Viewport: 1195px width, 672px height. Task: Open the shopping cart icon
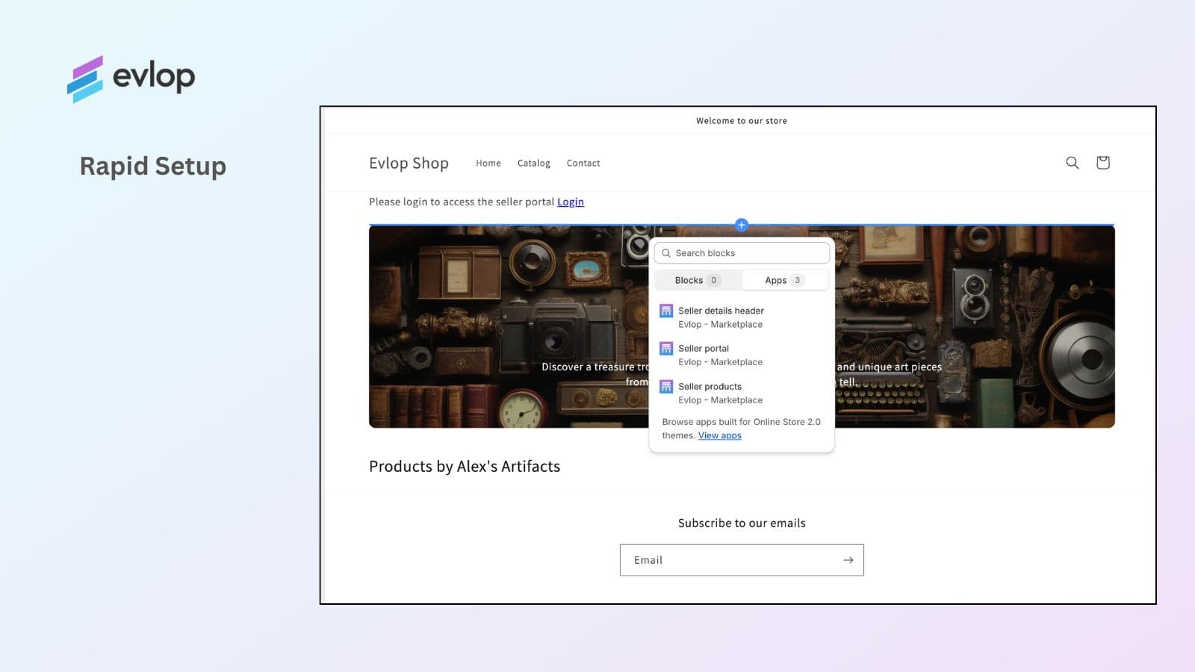pos(1102,163)
